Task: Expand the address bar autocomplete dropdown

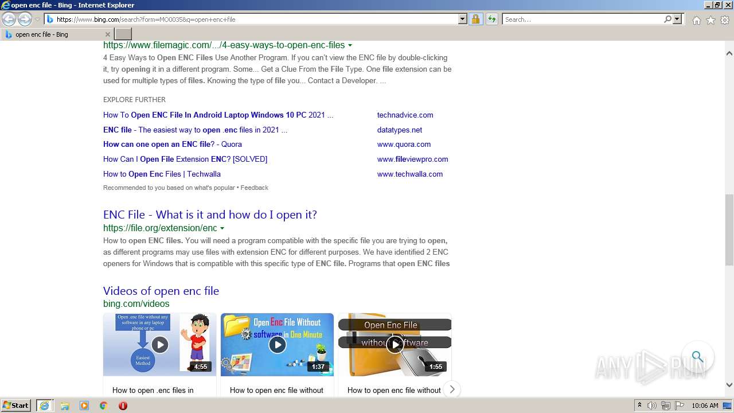Action: tap(463, 19)
